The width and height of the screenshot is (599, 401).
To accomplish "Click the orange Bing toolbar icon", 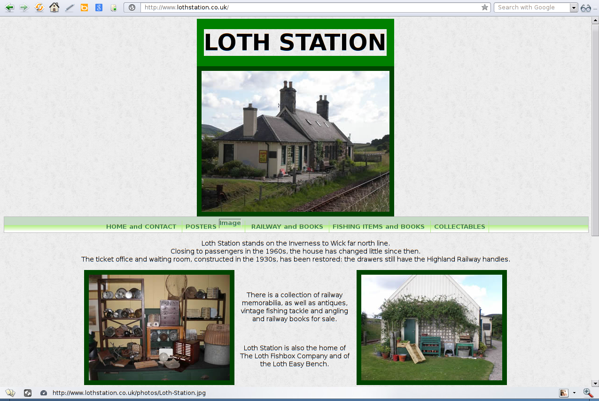I will [x=84, y=8].
